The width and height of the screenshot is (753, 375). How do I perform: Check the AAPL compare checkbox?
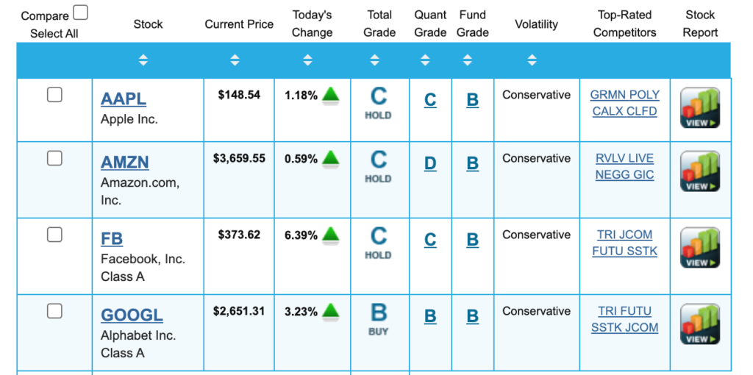(54, 95)
